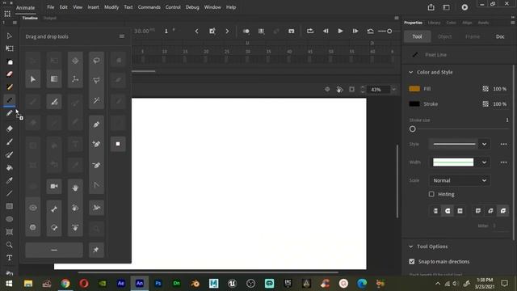Collapse the Tool Options section
The width and height of the screenshot is (517, 291).
click(411, 247)
